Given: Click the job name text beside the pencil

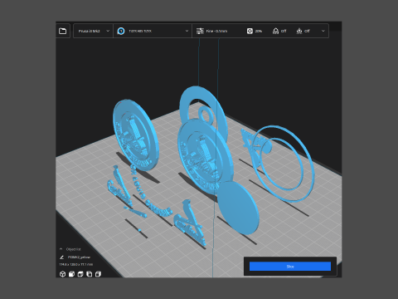Looking at the screenshot, I should [x=79, y=257].
